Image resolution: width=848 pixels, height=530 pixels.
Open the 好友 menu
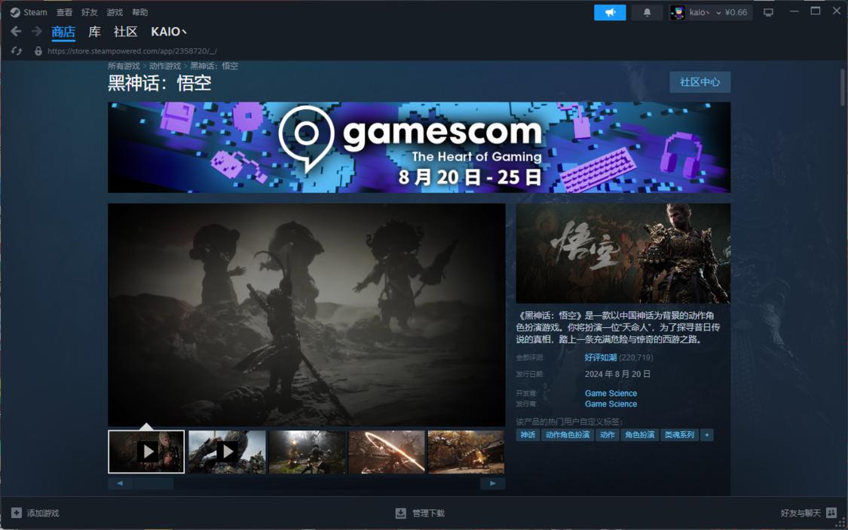(x=89, y=12)
